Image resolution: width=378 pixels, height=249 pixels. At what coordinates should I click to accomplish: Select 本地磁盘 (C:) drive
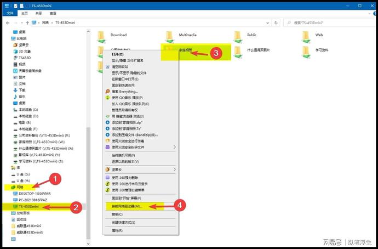click(26, 110)
